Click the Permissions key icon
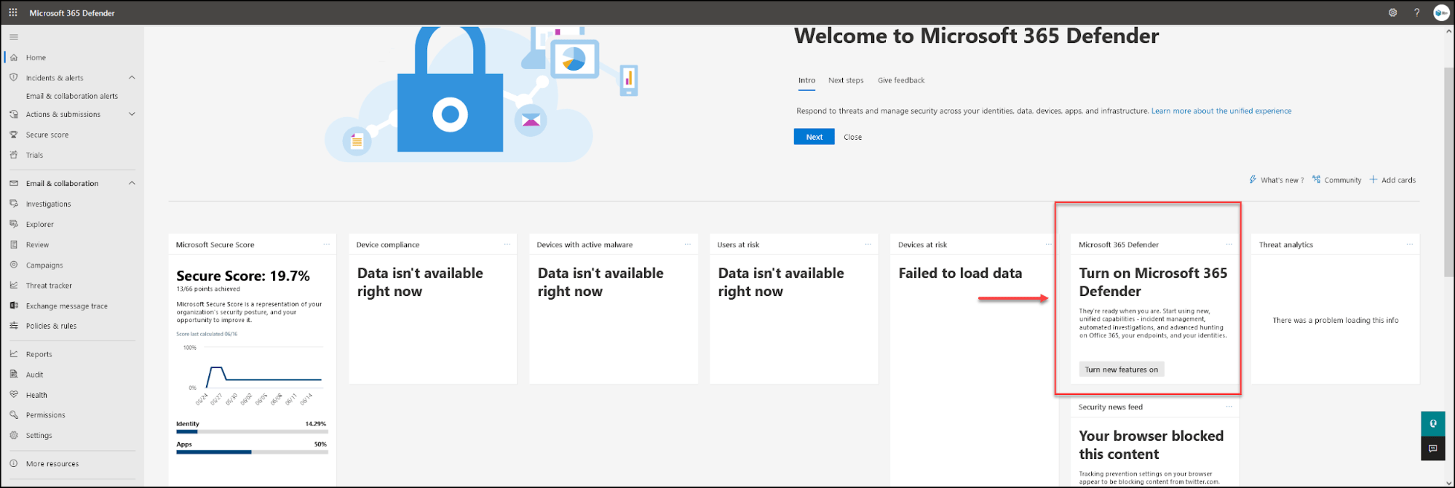 (14, 415)
